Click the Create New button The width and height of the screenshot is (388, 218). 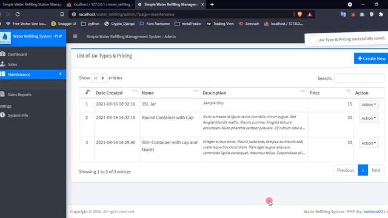click(x=371, y=59)
